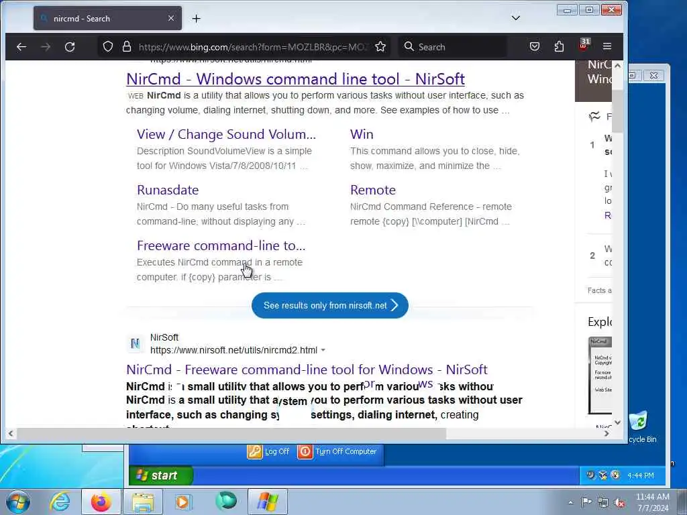This screenshot has height=515, width=687.
Task: Open NirCmd - Windows command line tool result
Action: [295, 79]
